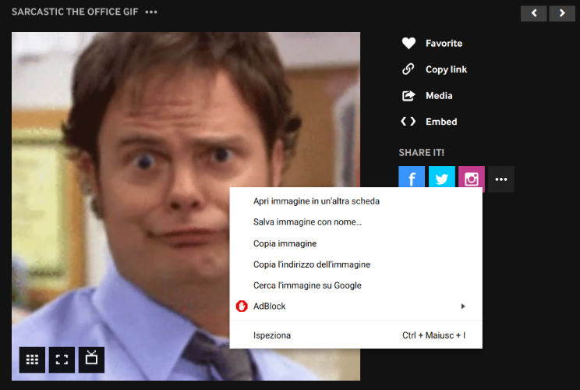Open the Media share icon
The height and width of the screenshot is (390, 580).
(408, 96)
